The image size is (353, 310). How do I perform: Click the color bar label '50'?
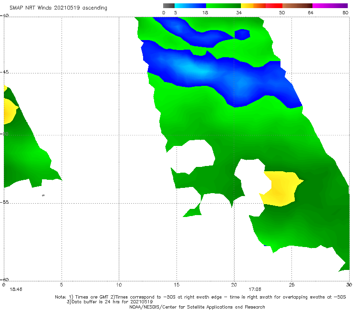click(x=282, y=13)
